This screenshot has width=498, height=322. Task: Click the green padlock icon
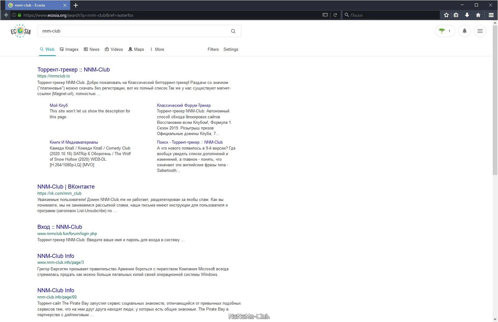coord(19,15)
